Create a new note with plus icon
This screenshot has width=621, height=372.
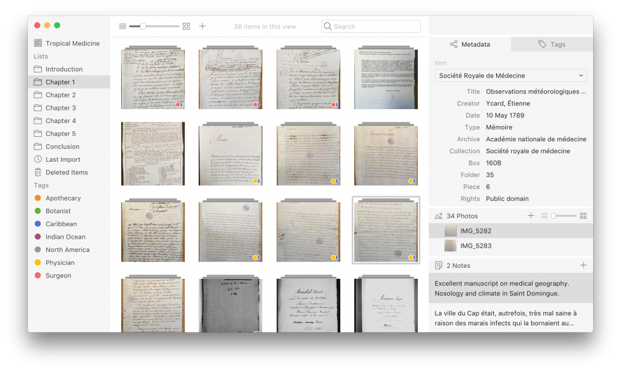[x=583, y=265]
